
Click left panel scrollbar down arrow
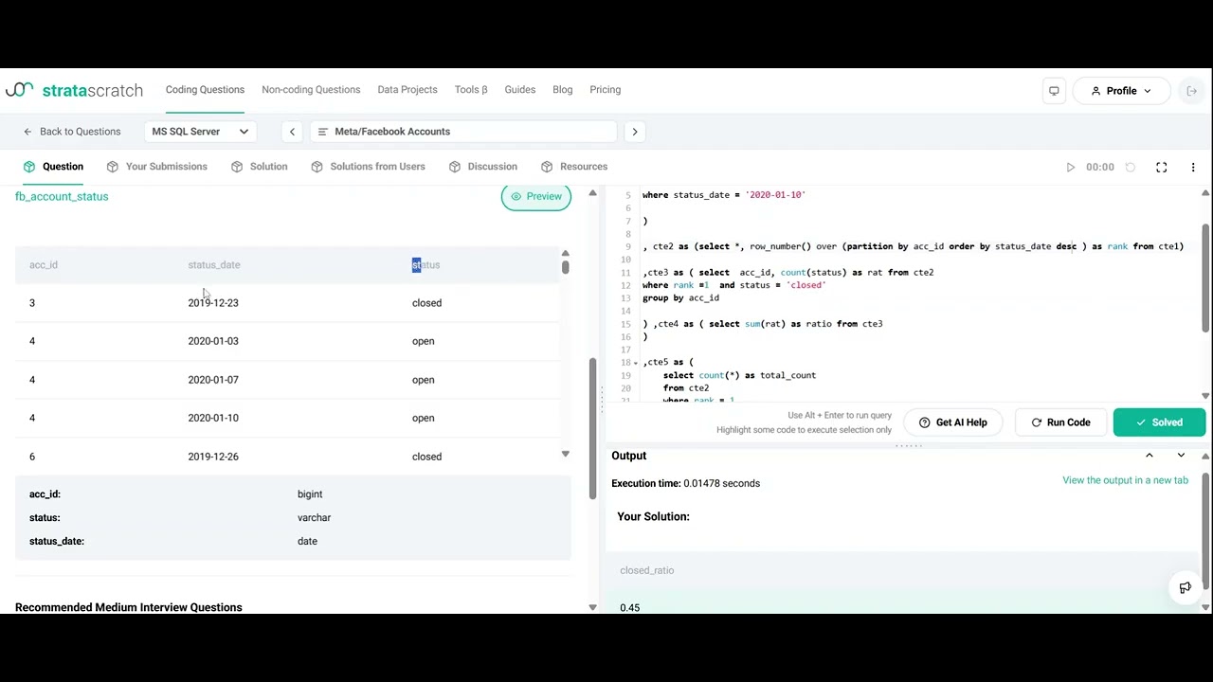(592, 607)
